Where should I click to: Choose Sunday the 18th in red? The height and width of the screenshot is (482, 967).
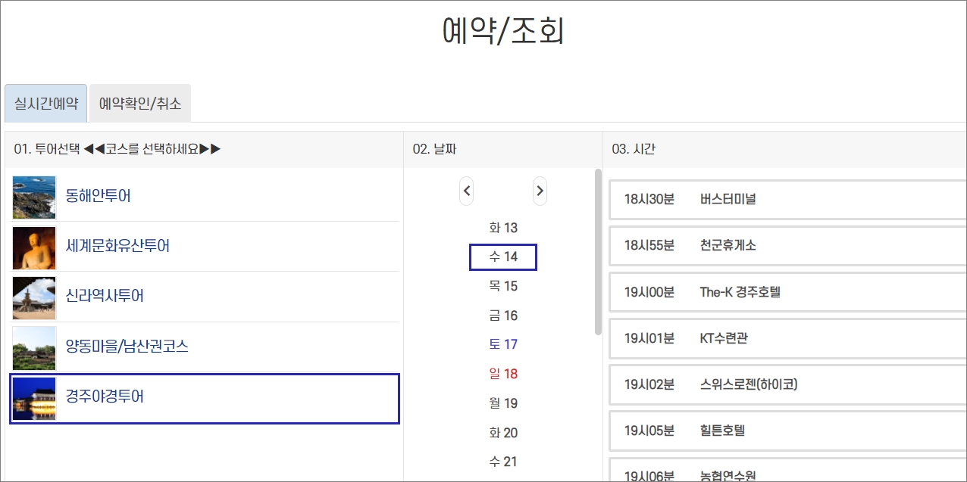pyautogui.click(x=502, y=373)
